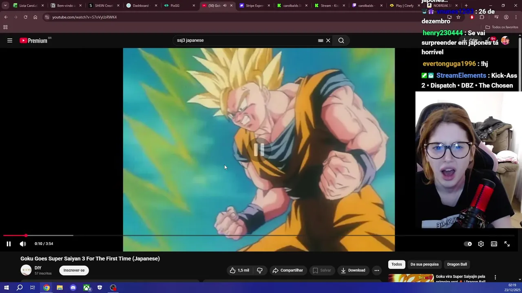This screenshot has width=522, height=293.
Task: Switch to the SHEIN Creator tab
Action: [x=103, y=6]
